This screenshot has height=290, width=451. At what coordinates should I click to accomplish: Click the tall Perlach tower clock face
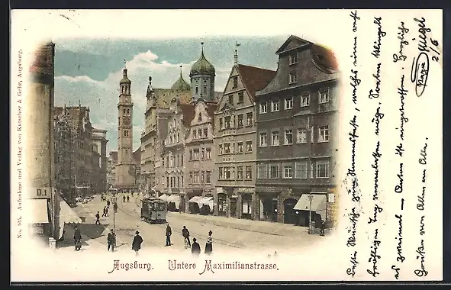click(x=126, y=121)
